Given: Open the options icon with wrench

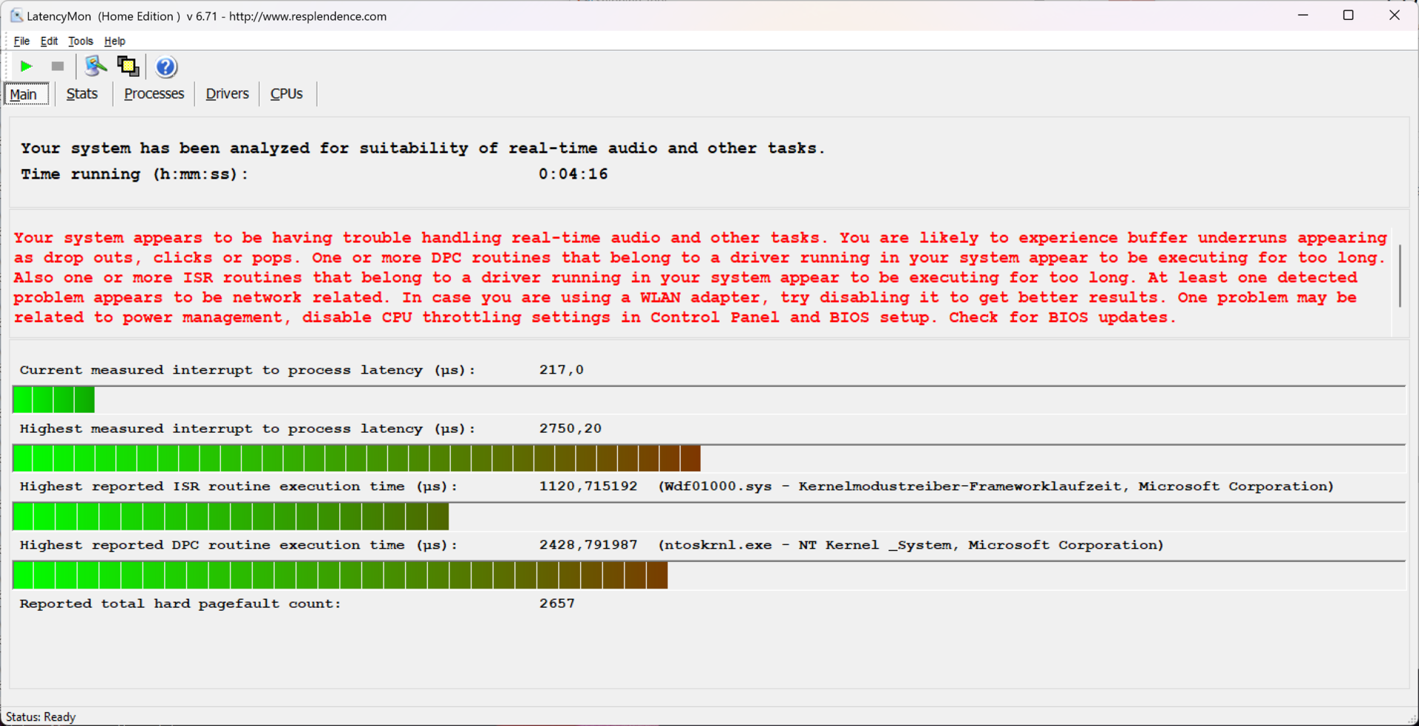Looking at the screenshot, I should tap(95, 66).
